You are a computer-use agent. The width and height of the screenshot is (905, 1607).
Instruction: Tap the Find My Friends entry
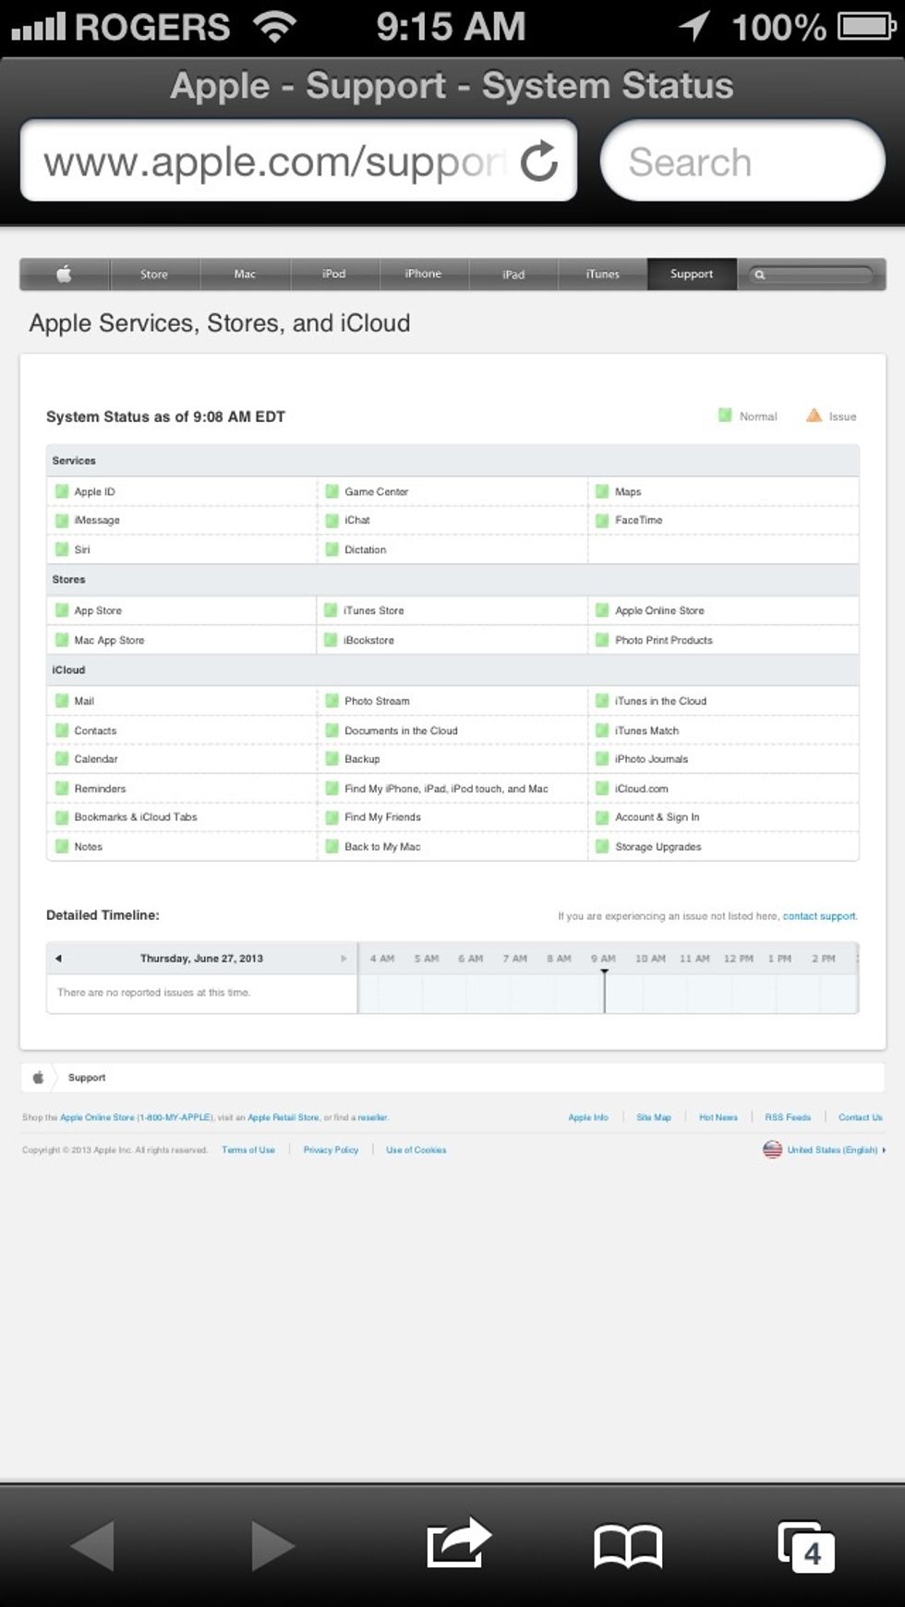[x=382, y=816]
